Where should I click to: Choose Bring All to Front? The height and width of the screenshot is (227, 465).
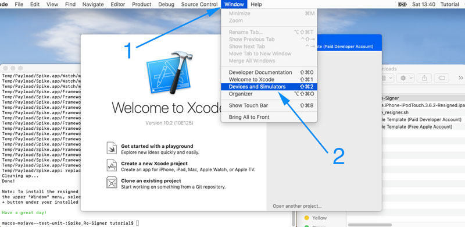point(269,117)
